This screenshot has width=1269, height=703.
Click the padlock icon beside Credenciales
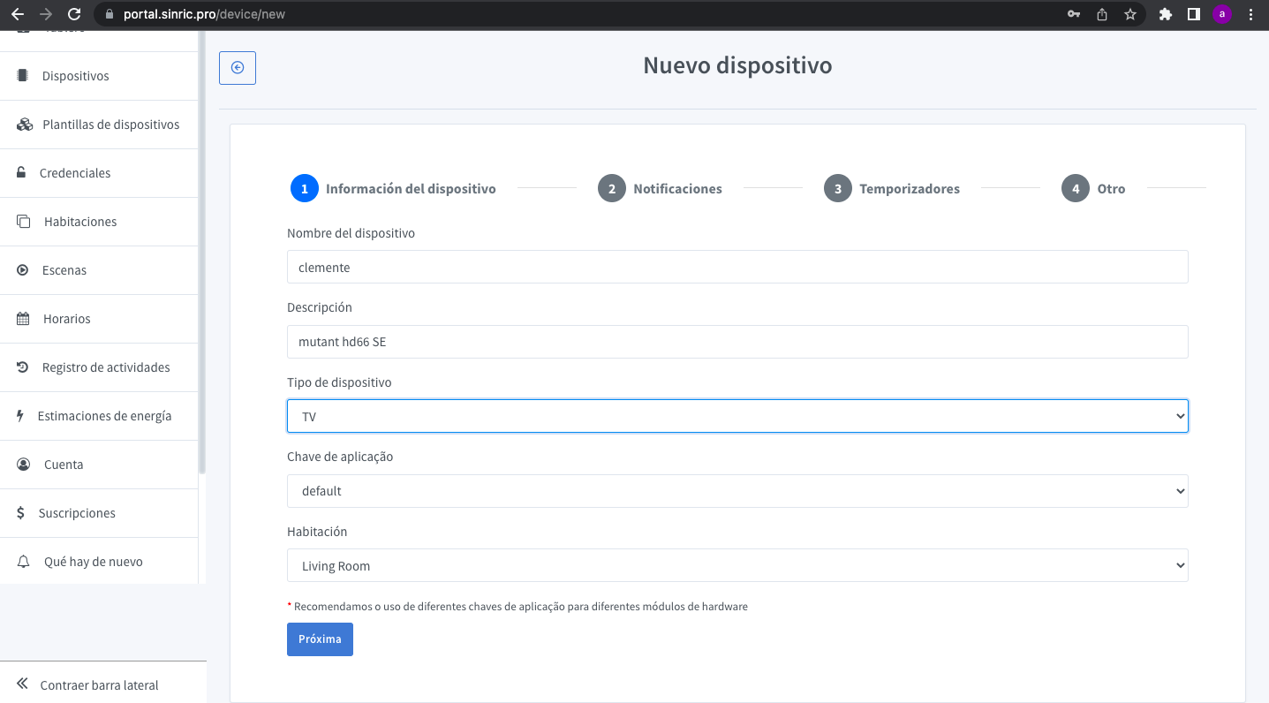point(22,173)
